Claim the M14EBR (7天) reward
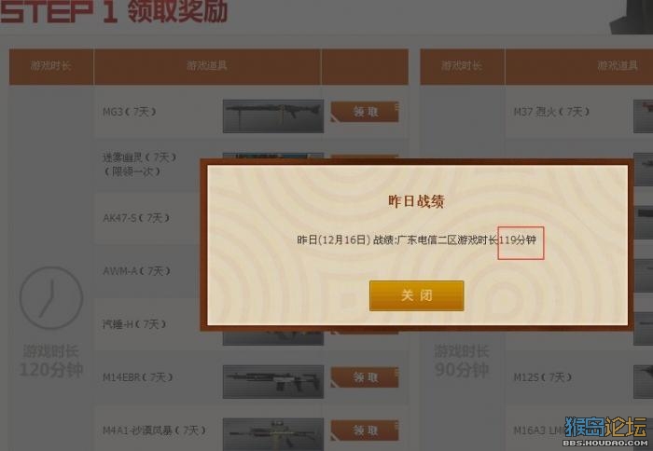The width and height of the screenshot is (653, 451). click(x=365, y=377)
